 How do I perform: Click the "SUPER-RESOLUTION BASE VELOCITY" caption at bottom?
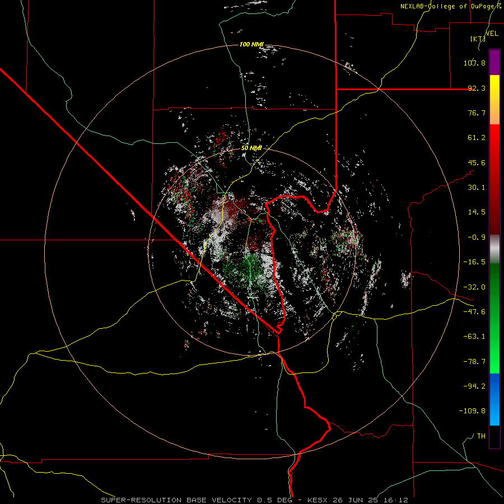pyautogui.click(x=177, y=500)
